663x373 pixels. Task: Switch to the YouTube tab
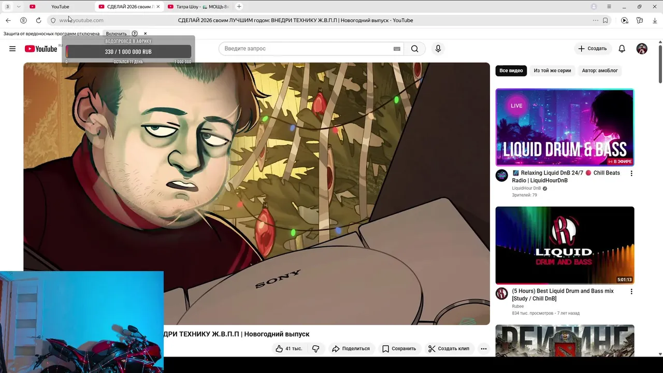(x=60, y=7)
